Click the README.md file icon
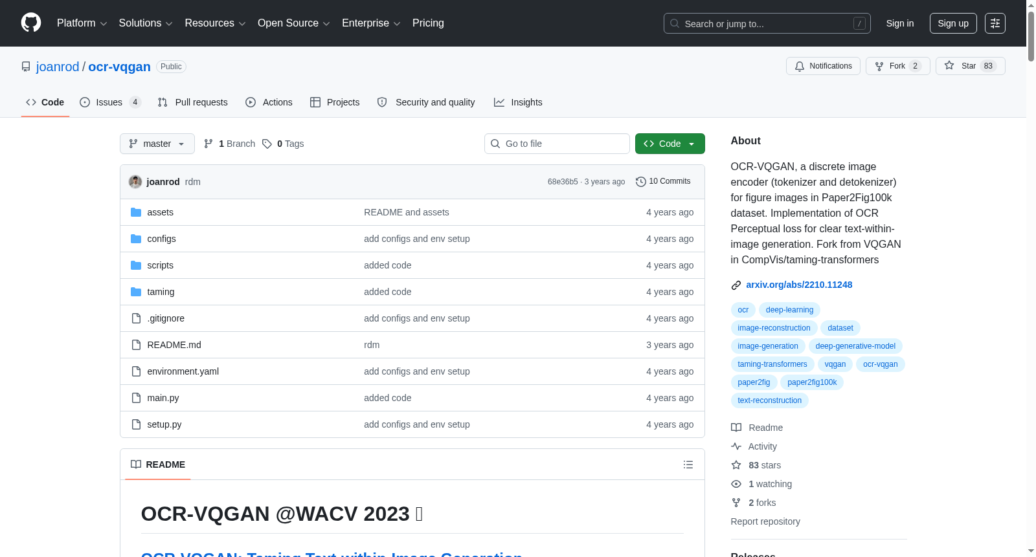 click(136, 345)
